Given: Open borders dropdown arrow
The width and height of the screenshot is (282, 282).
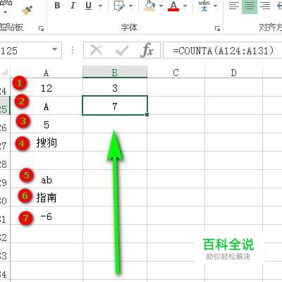Looking at the screenshot, I should [x=131, y=6].
